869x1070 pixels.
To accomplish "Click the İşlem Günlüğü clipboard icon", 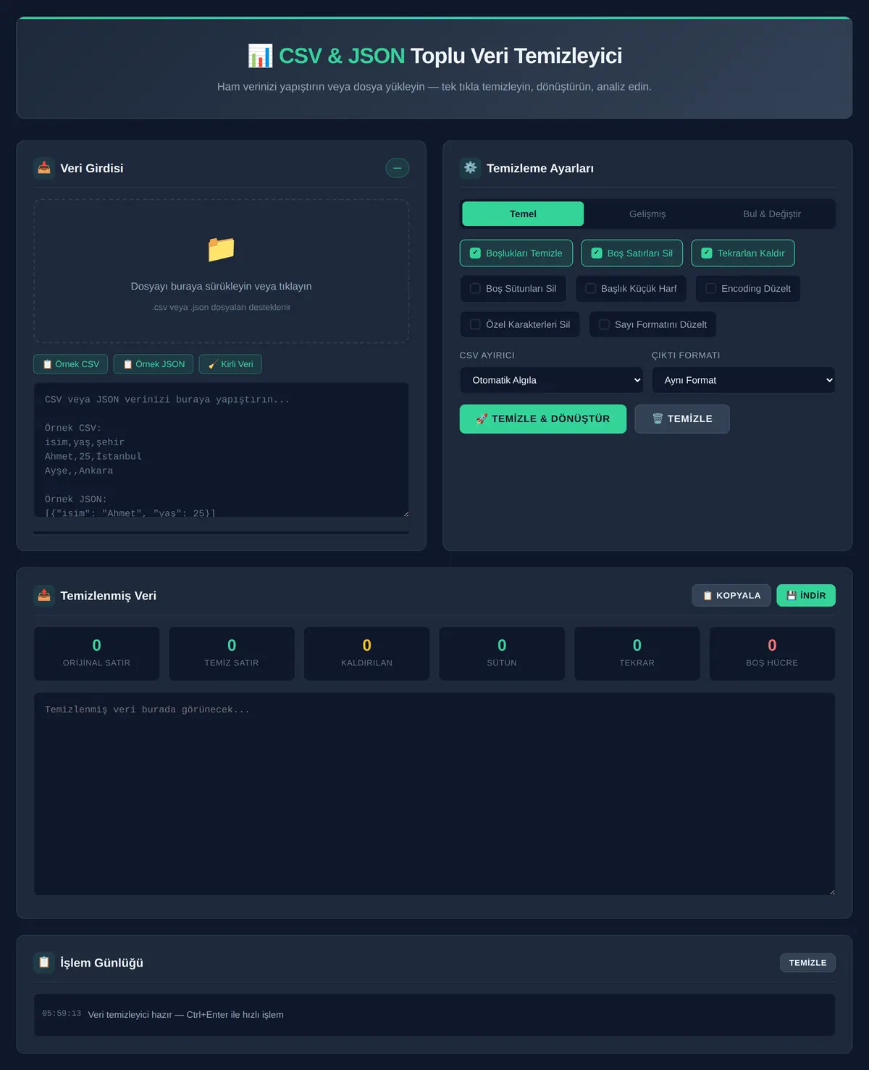I will coord(44,962).
